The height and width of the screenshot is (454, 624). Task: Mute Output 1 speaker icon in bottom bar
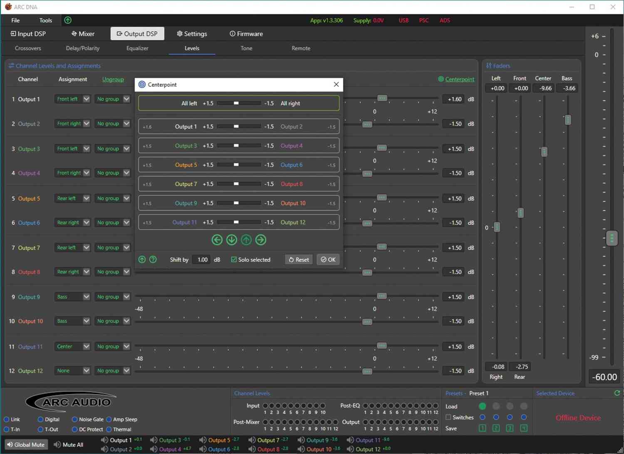click(105, 440)
